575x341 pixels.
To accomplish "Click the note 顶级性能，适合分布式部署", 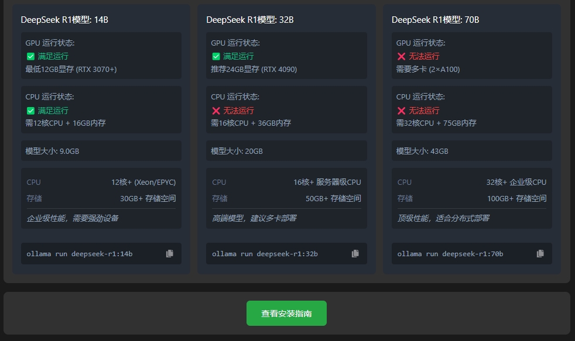I will click(x=443, y=218).
